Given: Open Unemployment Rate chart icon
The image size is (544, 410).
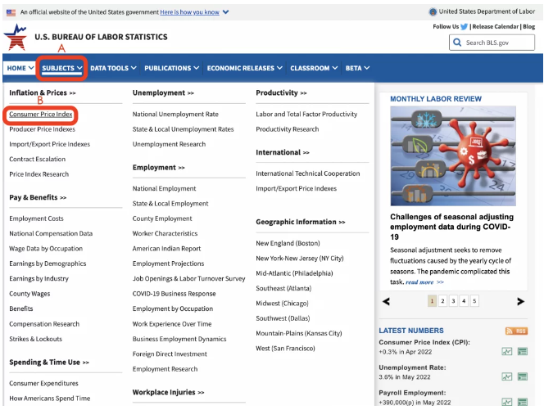Looking at the screenshot, I should 507,376.
